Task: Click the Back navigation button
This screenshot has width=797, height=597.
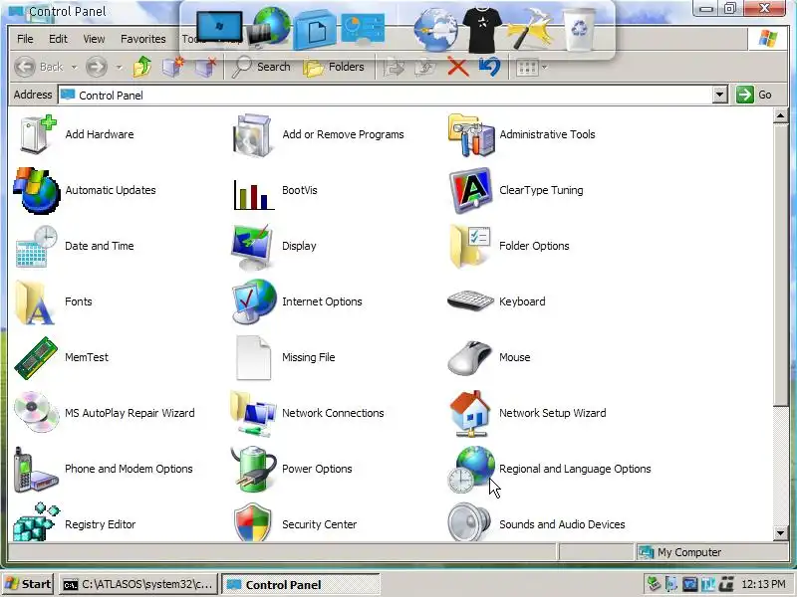Action: [39, 67]
